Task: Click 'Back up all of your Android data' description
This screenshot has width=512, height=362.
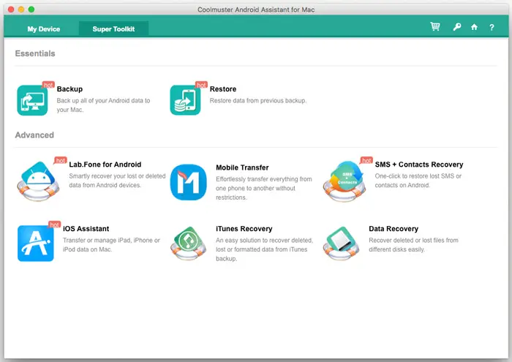Action: [104, 105]
